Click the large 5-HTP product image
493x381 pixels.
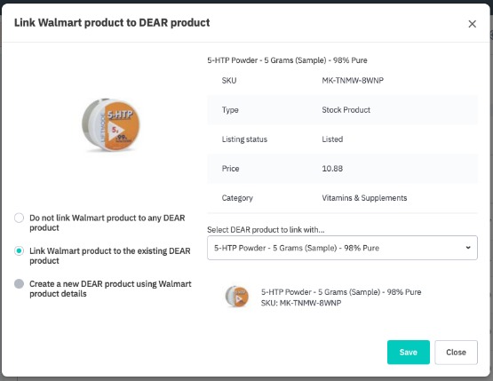point(111,125)
